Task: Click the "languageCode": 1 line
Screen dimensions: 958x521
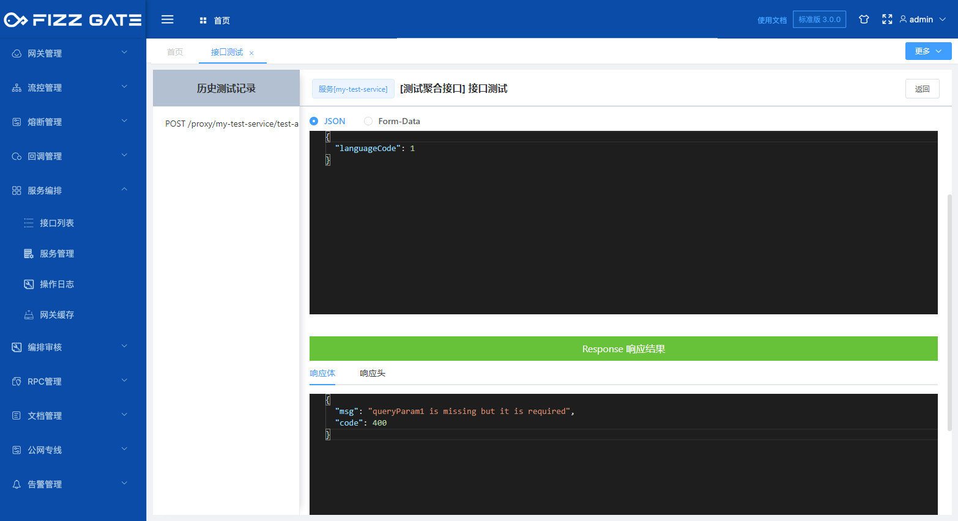Action: 374,148
